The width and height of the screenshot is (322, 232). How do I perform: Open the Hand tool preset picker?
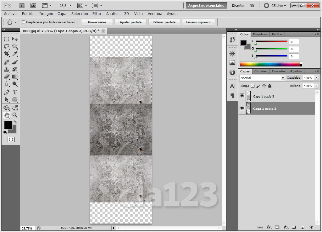coord(16,22)
